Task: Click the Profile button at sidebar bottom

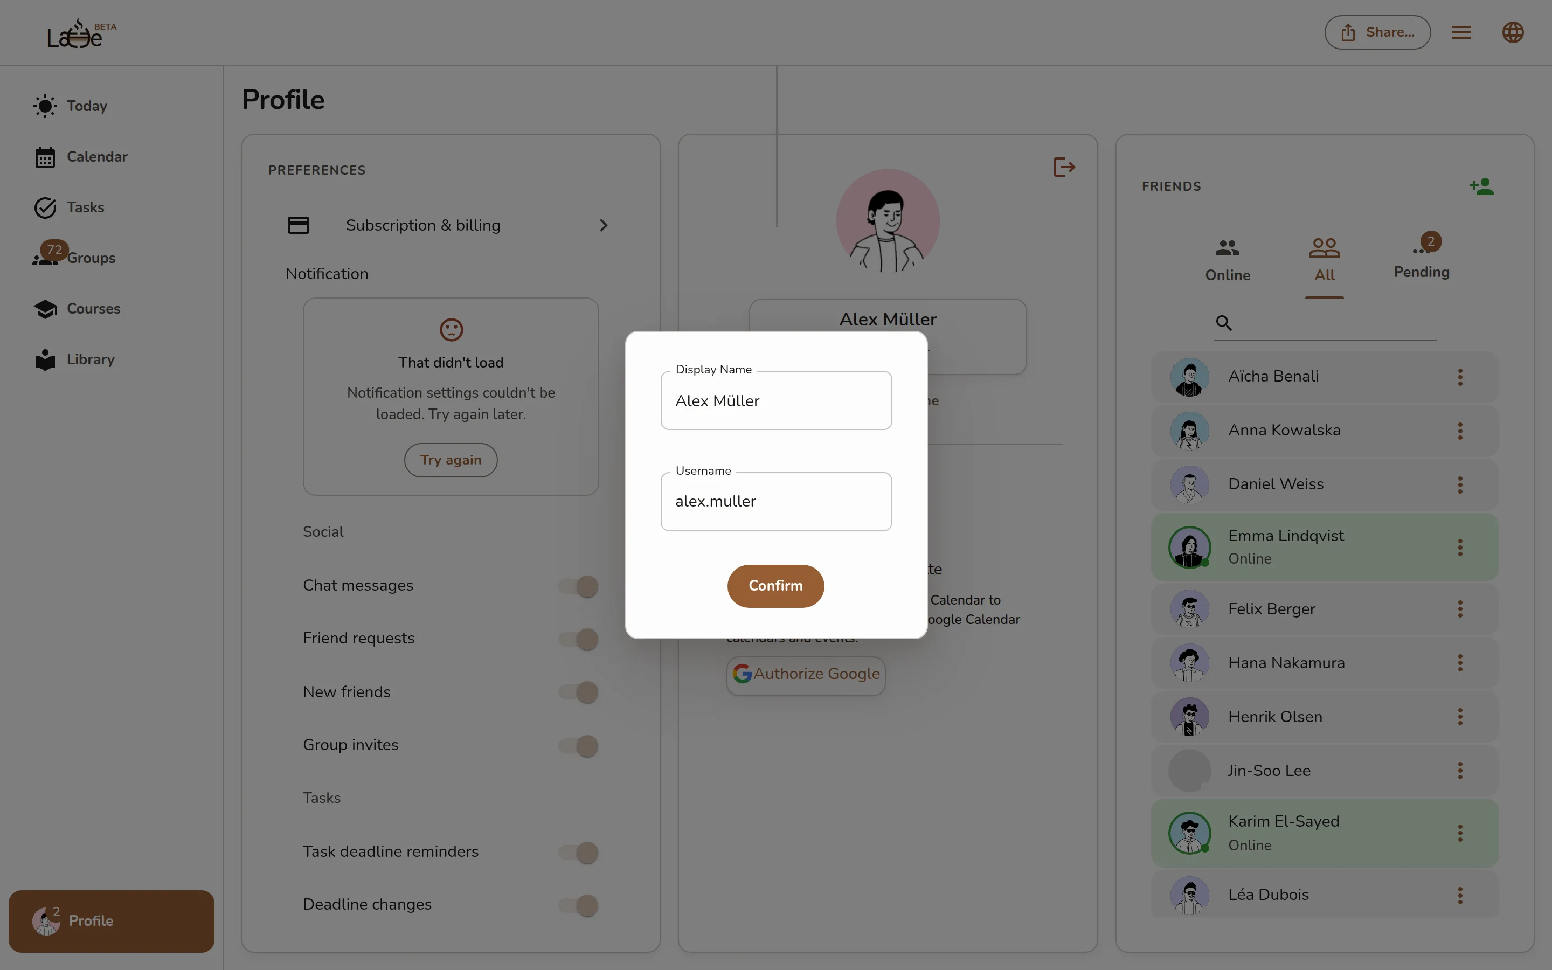Action: (x=112, y=920)
